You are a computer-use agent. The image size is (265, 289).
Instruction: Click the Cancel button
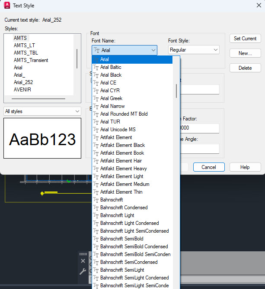209,167
